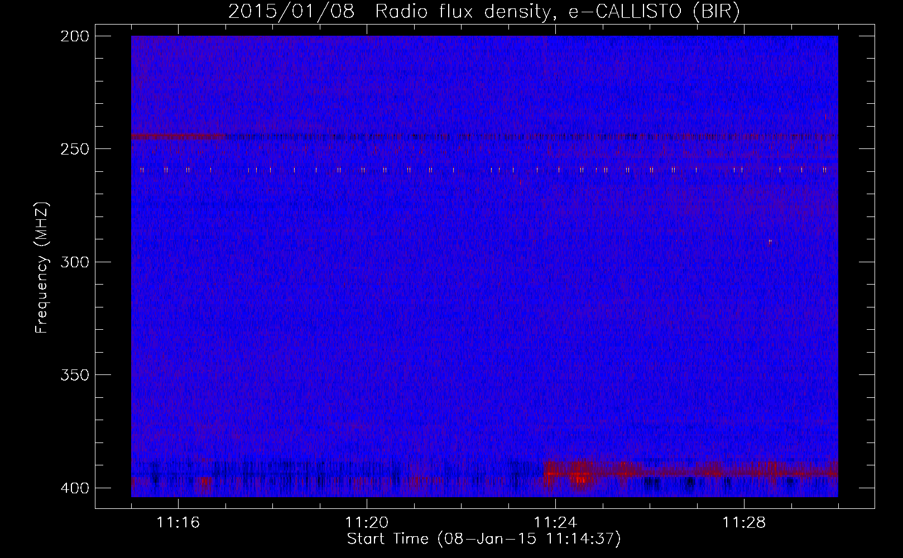
Task: Click the 11:28 time tick label
Action: point(744,523)
